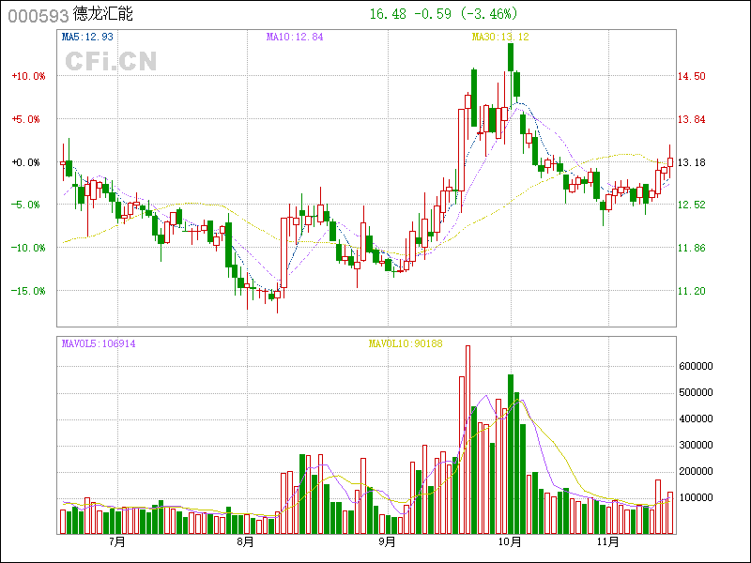Viewport: 751px width, 563px height.
Task: Select the 7月 date marker
Action: 117,541
